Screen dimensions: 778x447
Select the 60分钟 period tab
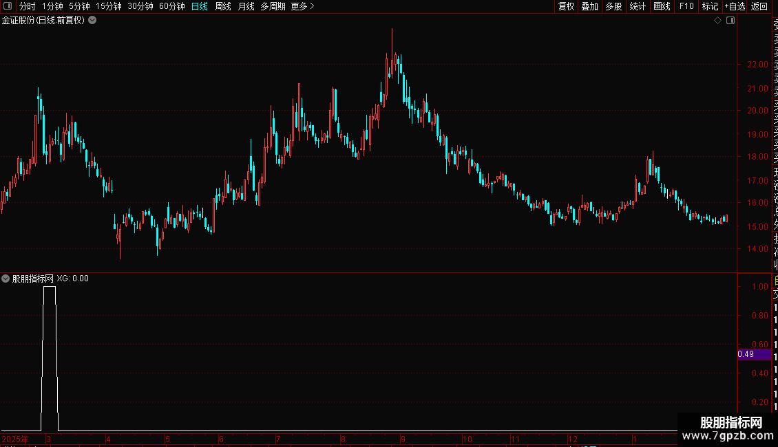[172, 6]
